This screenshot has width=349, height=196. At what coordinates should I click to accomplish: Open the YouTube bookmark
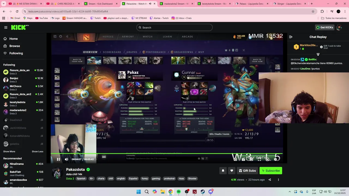(x=41, y=18)
